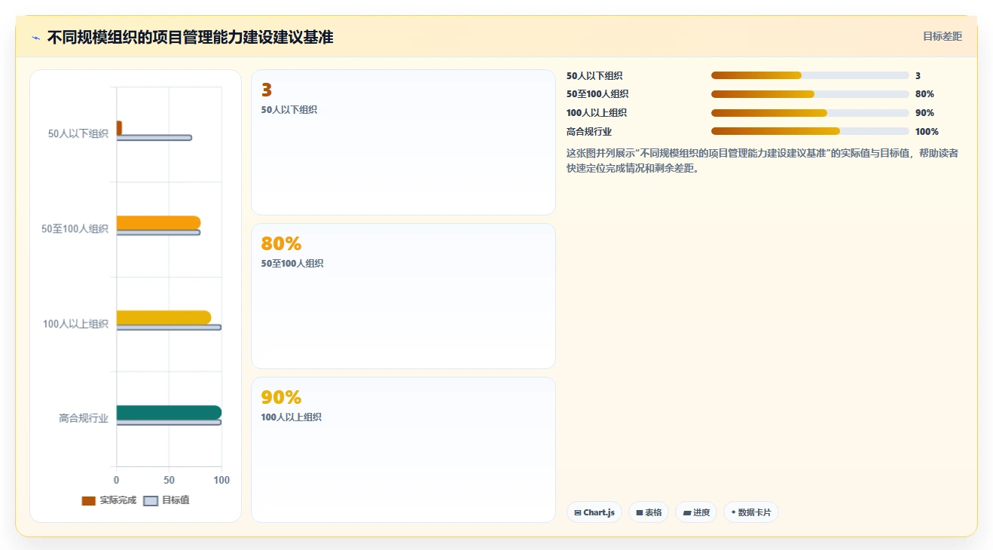
Task: Click the 表格 tag
Action: tap(649, 512)
